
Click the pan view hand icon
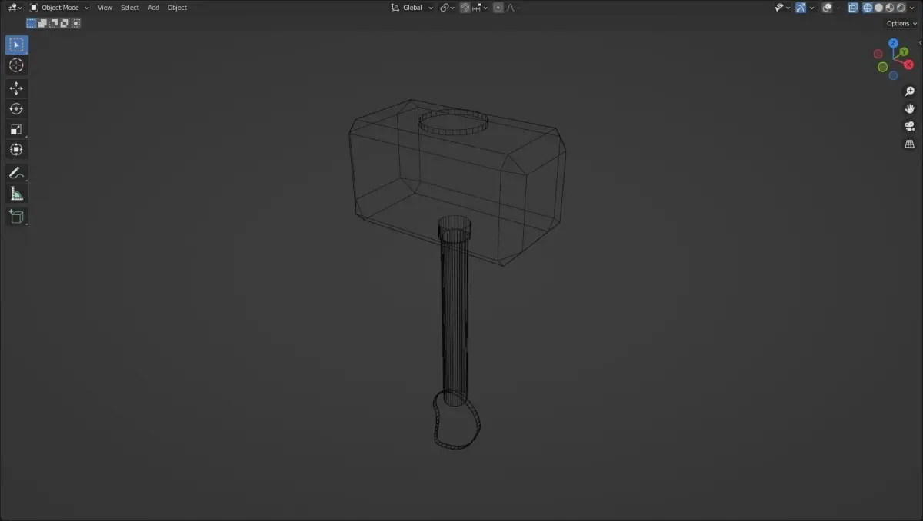[910, 109]
